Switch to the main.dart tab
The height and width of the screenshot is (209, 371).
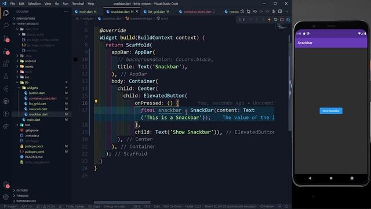86,12
